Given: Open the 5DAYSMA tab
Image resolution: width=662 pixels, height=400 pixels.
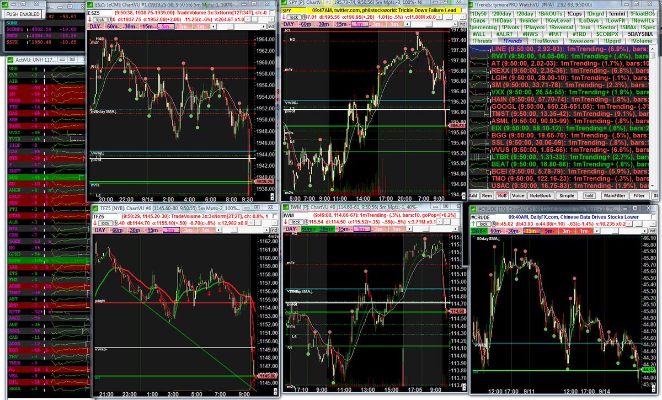Looking at the screenshot, I should (640, 34).
